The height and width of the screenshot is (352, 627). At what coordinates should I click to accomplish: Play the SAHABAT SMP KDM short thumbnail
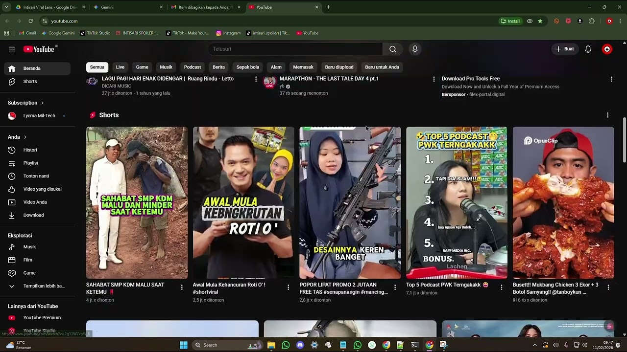(x=137, y=203)
